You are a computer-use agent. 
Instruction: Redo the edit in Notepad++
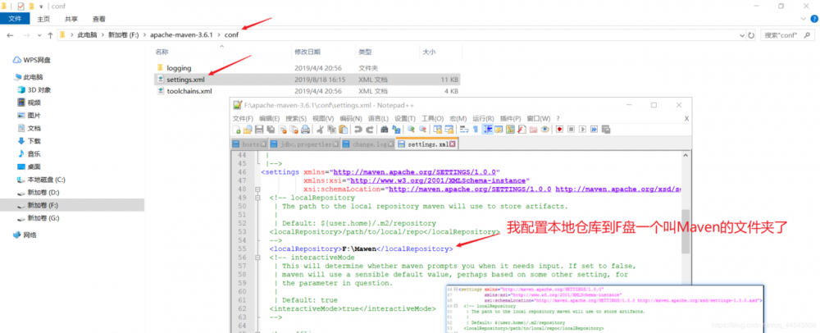click(370, 129)
